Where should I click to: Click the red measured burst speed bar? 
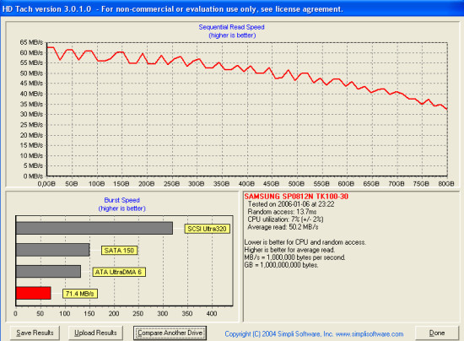(x=33, y=293)
